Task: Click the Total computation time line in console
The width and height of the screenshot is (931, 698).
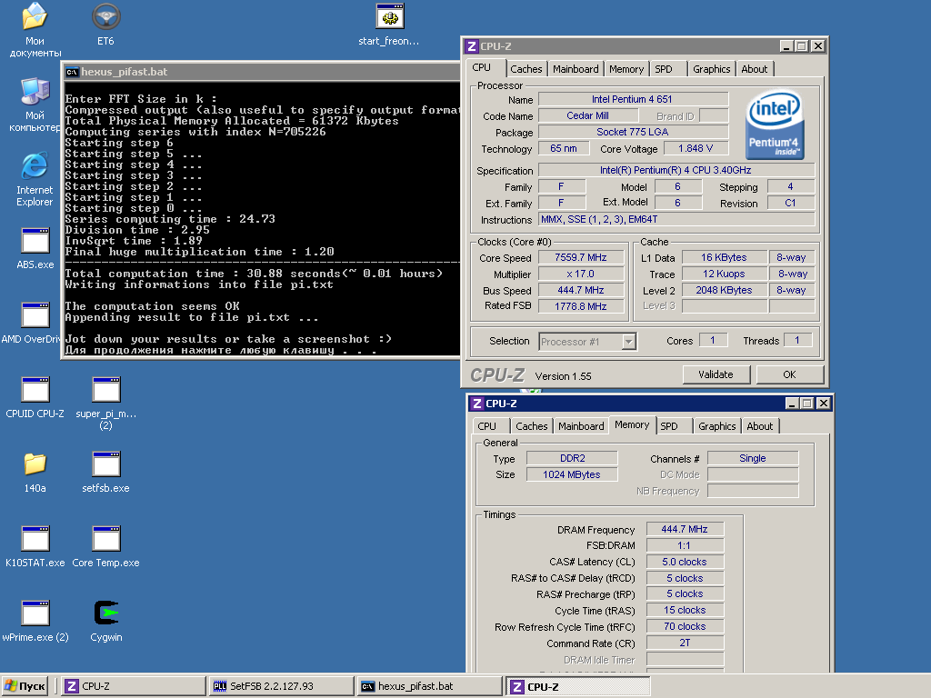Action: [x=254, y=274]
